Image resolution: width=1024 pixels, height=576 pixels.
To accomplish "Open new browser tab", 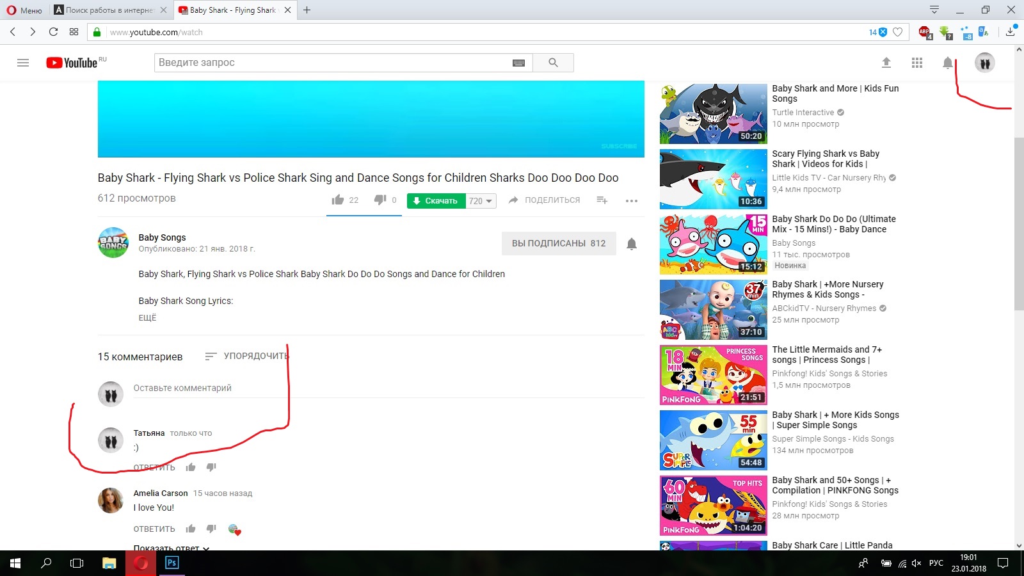I will click(x=307, y=10).
